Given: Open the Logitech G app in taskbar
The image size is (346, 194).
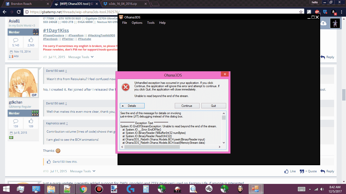Looking at the screenshot, I should point(130,189).
